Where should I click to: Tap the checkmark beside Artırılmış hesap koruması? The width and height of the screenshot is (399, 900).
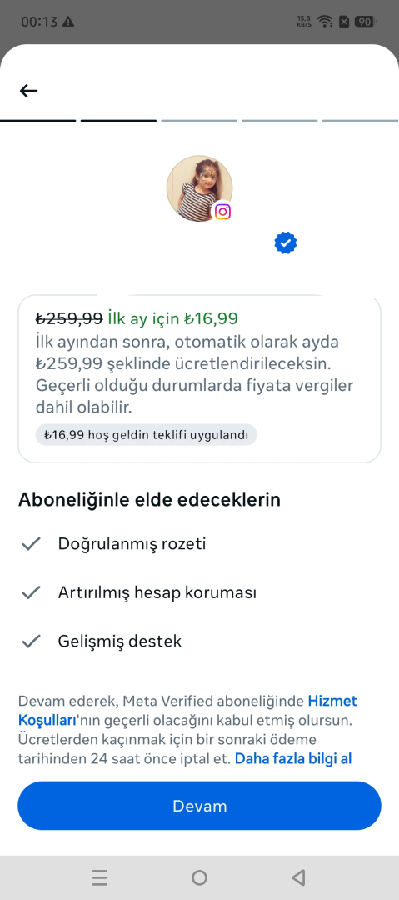pos(31,592)
